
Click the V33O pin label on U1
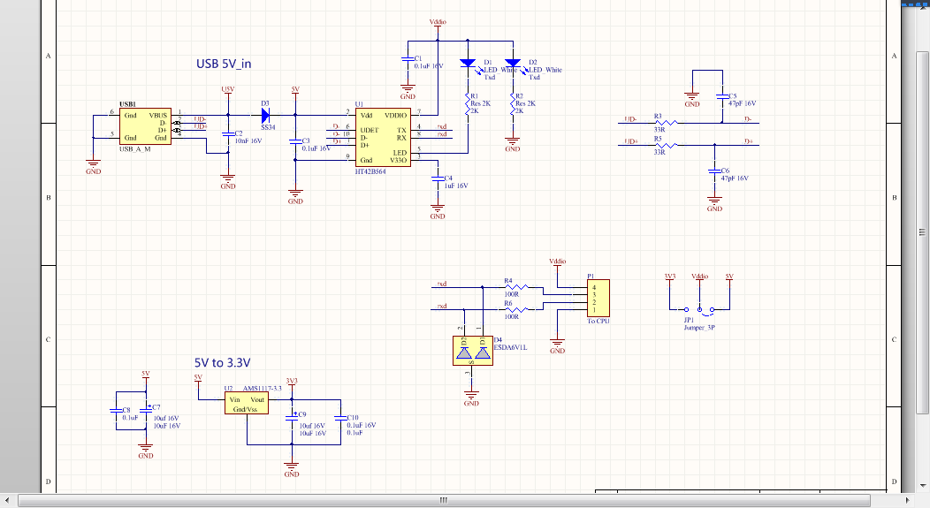pyautogui.click(x=399, y=160)
